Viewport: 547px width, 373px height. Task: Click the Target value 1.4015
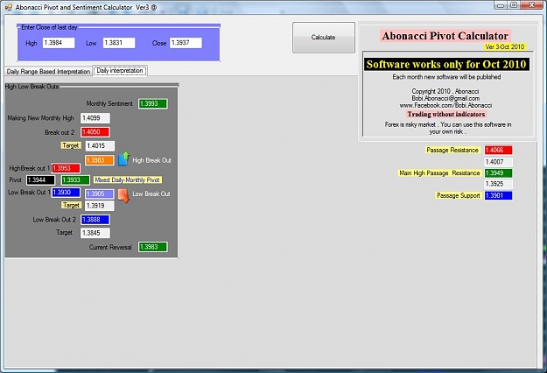coord(100,146)
